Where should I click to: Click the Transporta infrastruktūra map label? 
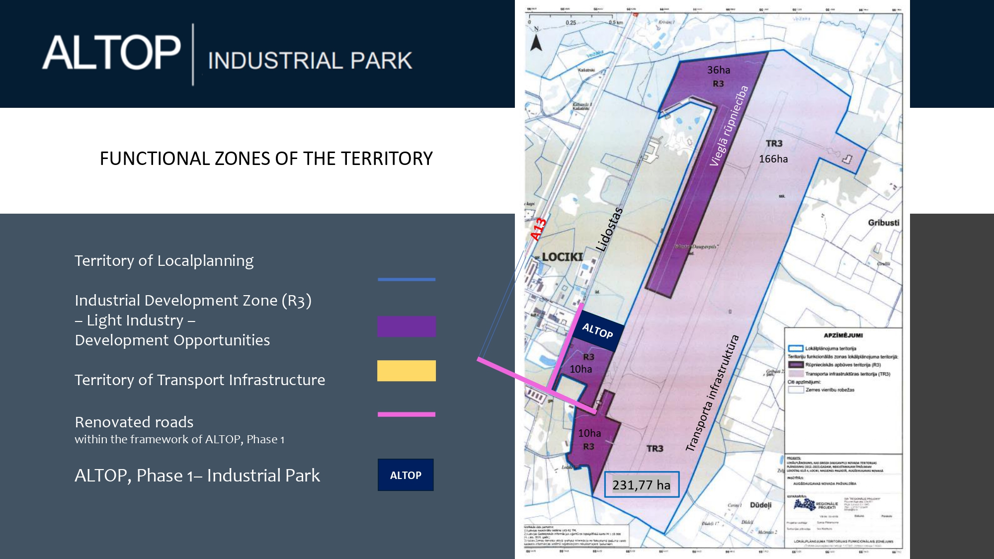tap(712, 393)
